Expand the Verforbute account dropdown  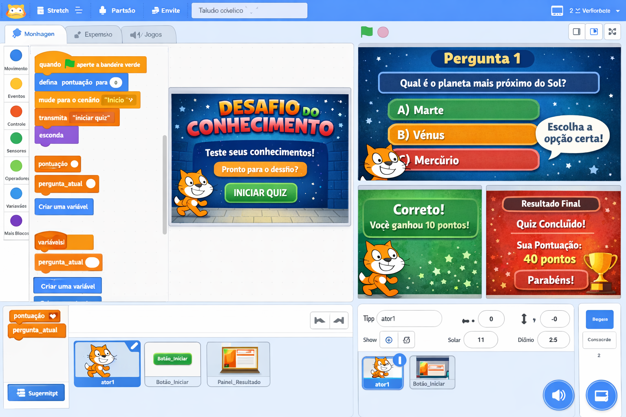point(617,11)
